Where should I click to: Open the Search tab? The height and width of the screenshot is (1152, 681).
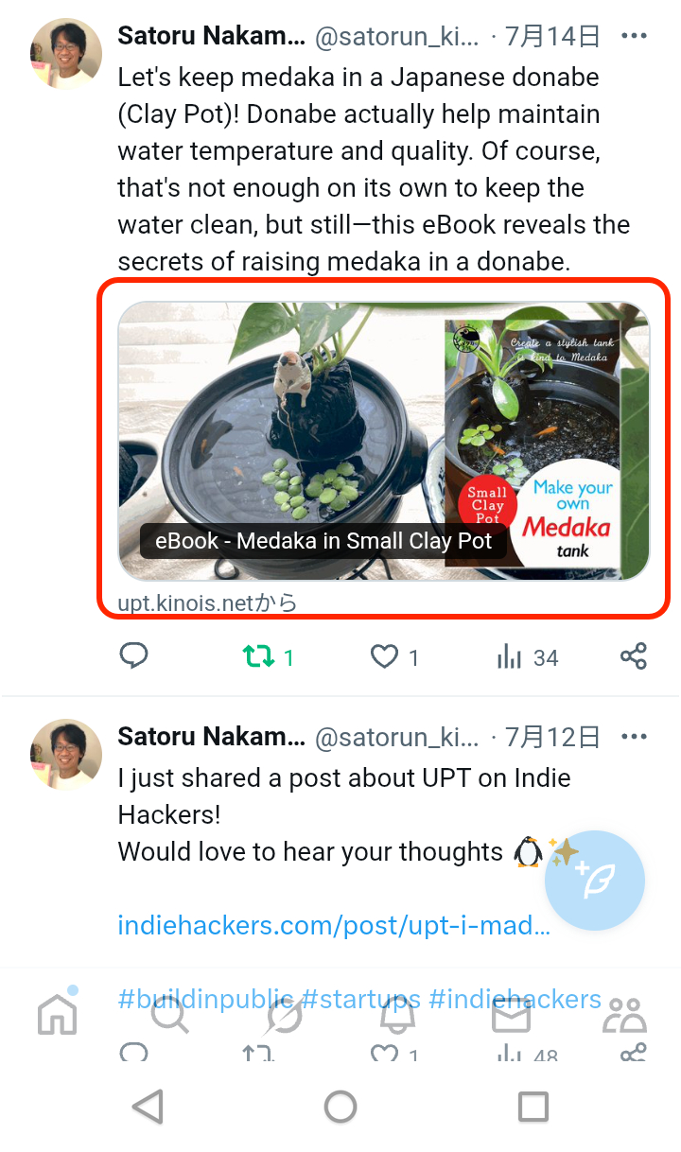[x=169, y=1015]
